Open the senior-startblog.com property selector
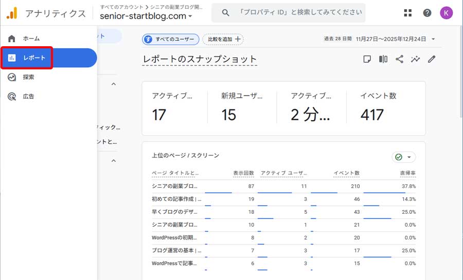Viewport: 463px width, 280px height. [x=146, y=16]
